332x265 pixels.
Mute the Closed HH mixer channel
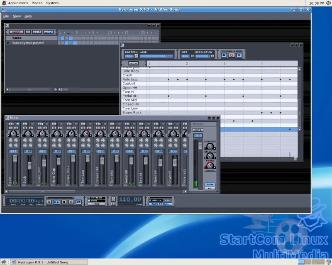[98, 128]
